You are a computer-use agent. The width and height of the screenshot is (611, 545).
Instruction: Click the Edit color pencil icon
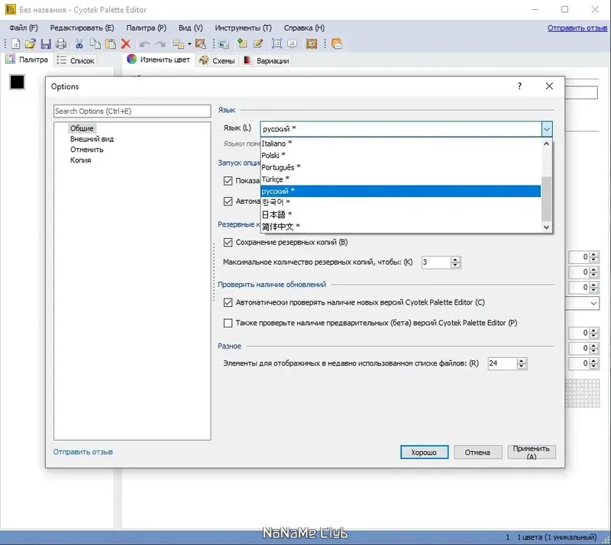click(258, 44)
